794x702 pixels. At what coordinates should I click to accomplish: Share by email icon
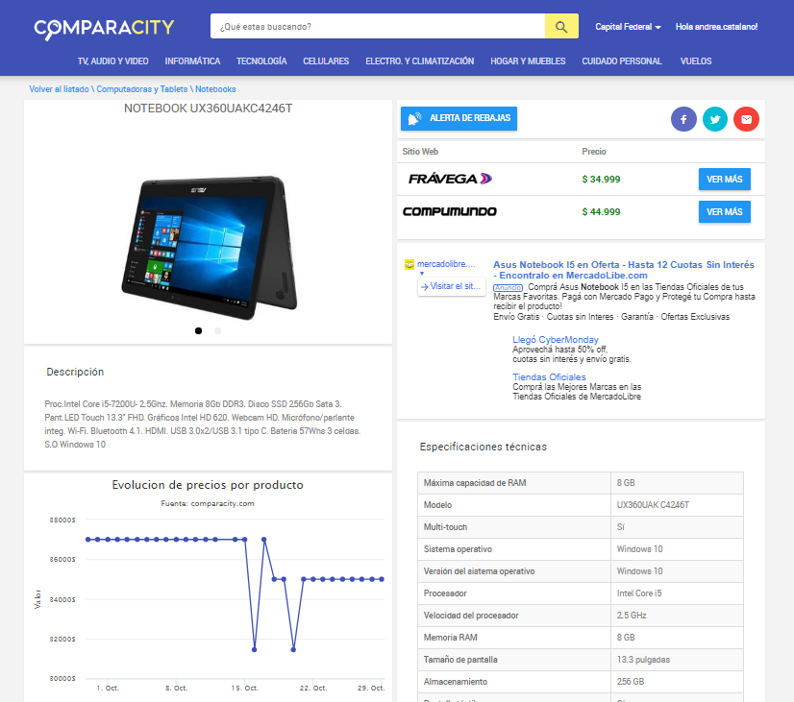pos(746,119)
